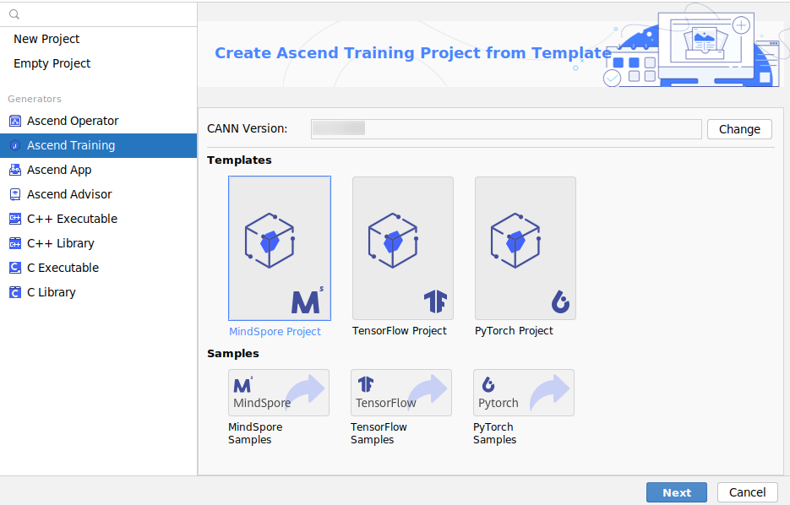Choose Empty Project in the sidebar
The image size is (790, 505).
pos(52,63)
